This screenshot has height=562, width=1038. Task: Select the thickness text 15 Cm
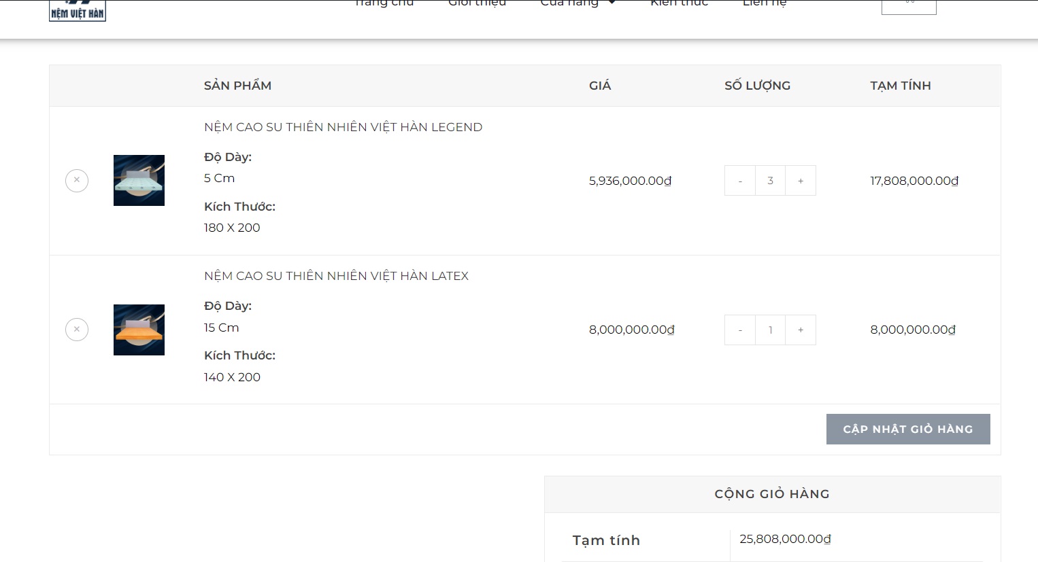pos(221,328)
